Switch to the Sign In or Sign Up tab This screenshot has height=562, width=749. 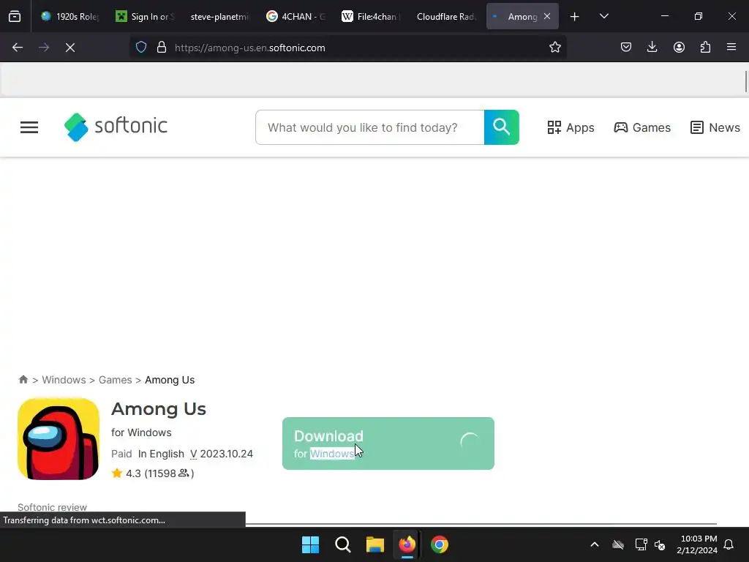[146, 17]
